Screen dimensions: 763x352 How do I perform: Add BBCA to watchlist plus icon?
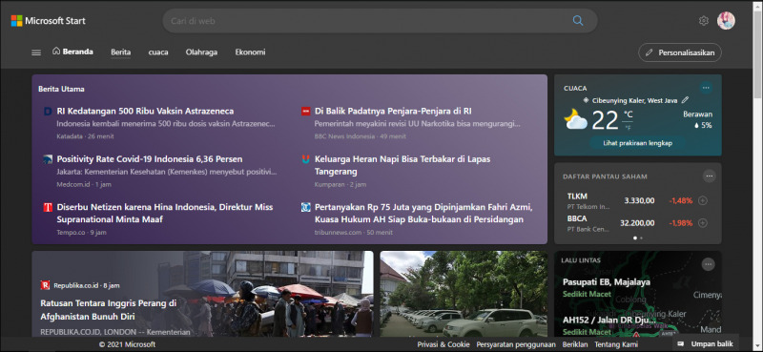(x=702, y=223)
